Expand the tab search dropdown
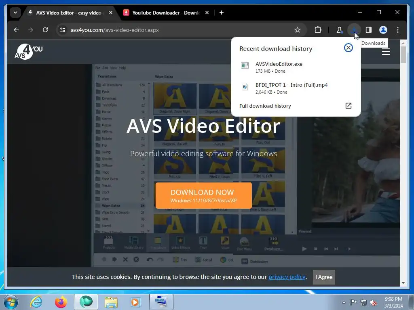 click(x=15, y=13)
